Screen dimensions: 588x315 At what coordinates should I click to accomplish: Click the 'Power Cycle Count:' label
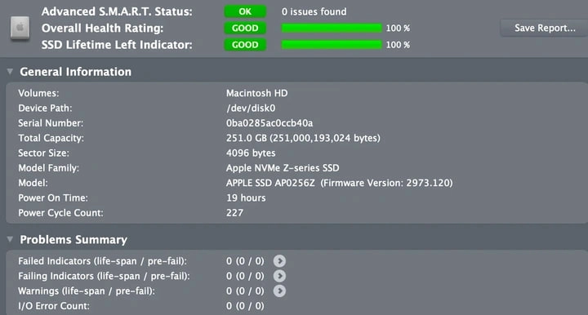coord(60,213)
